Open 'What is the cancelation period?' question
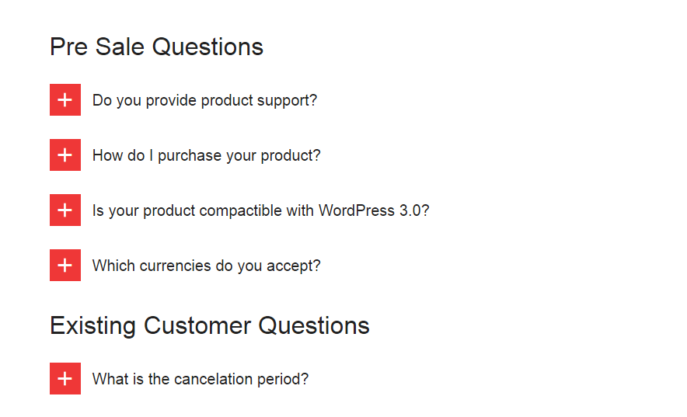This screenshot has height=417, width=687. pyautogui.click(x=201, y=379)
